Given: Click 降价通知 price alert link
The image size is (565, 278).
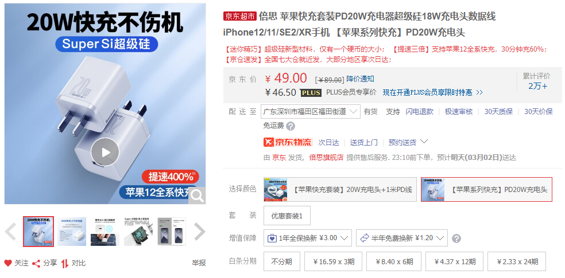Looking at the screenshot, I should coord(360,79).
